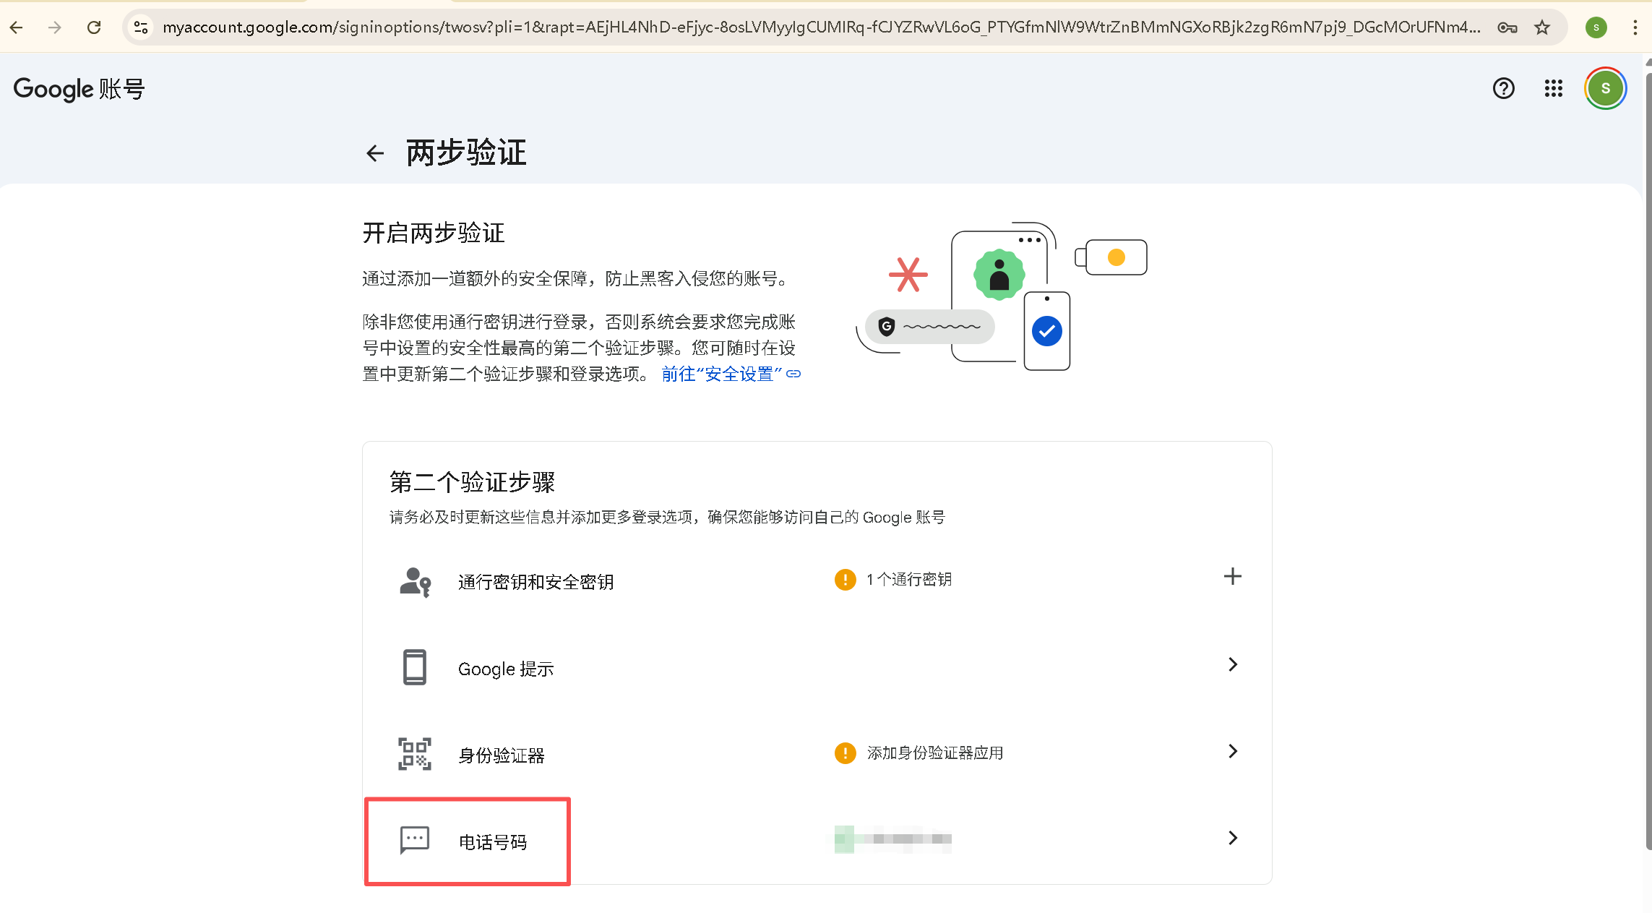Click the plus button to add a passkey

click(x=1233, y=576)
